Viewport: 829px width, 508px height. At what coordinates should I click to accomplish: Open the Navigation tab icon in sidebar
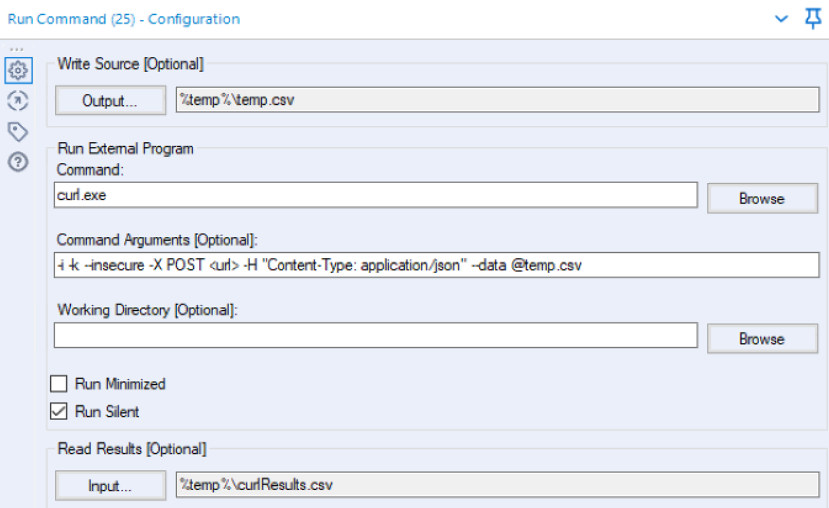coord(18,101)
